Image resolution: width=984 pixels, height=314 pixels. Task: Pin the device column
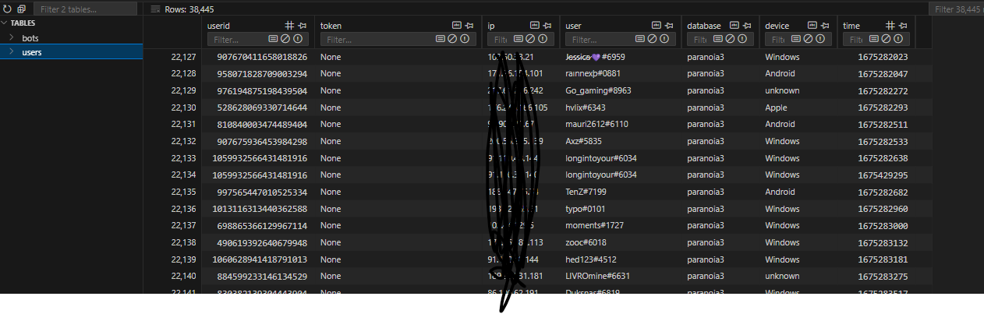pos(825,26)
